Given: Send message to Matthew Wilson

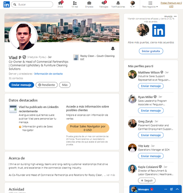Looking at the screenshot, I should pos(151,86).
